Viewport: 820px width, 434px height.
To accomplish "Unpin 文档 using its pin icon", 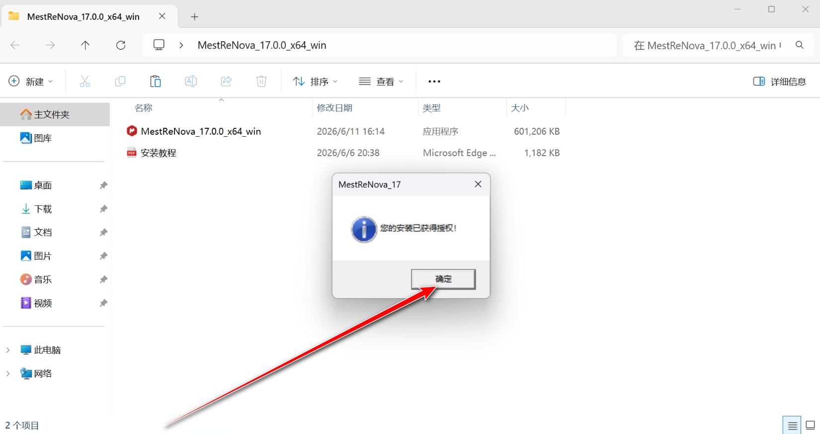I will (x=103, y=232).
